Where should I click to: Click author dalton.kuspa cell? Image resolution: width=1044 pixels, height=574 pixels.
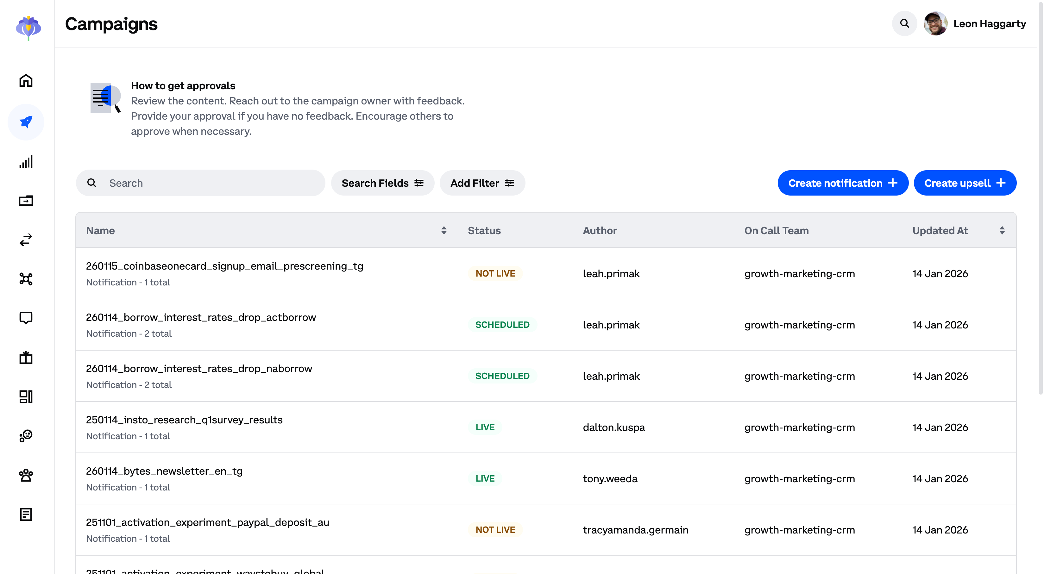(613, 427)
